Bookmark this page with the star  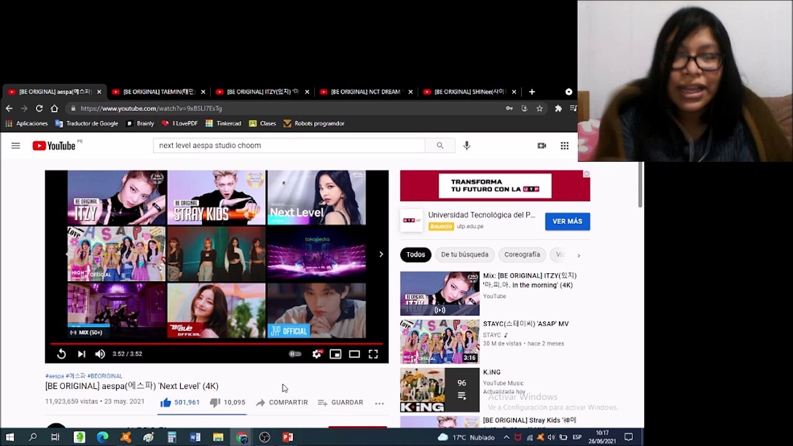pyautogui.click(x=540, y=108)
